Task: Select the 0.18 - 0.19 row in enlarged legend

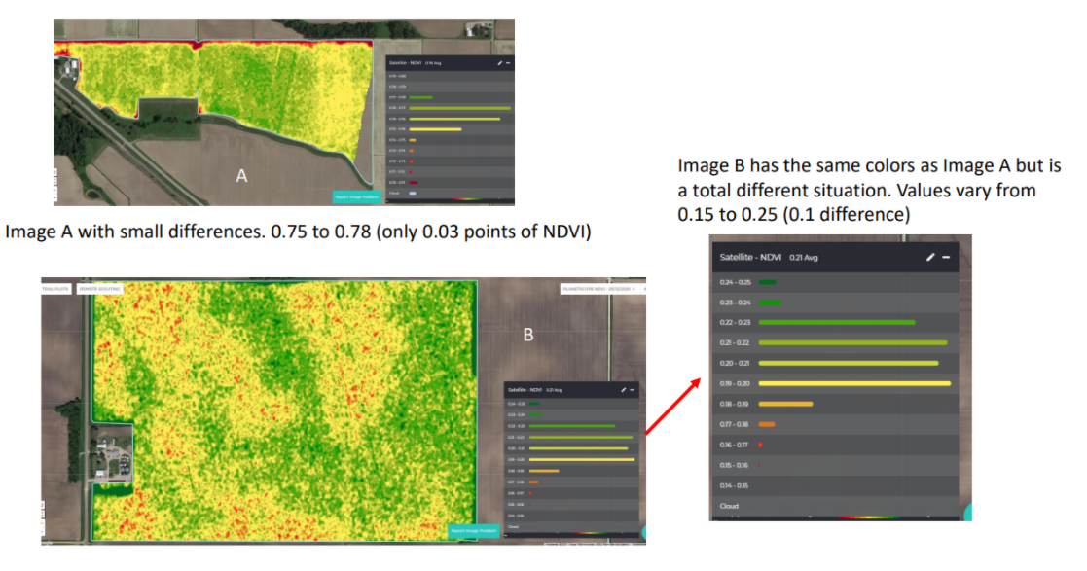Action: coord(835,404)
